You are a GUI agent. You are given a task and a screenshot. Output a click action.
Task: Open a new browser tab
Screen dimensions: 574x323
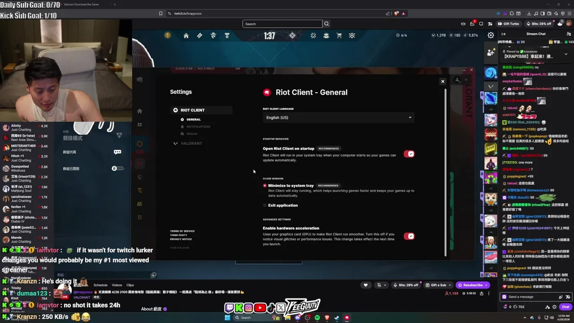114,4
